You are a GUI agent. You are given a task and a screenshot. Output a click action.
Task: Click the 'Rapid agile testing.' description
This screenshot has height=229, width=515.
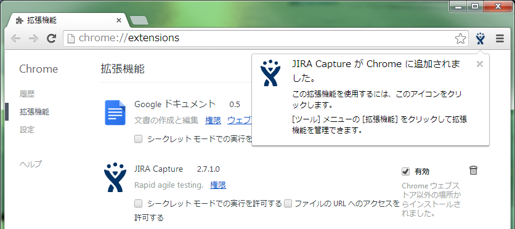(169, 185)
